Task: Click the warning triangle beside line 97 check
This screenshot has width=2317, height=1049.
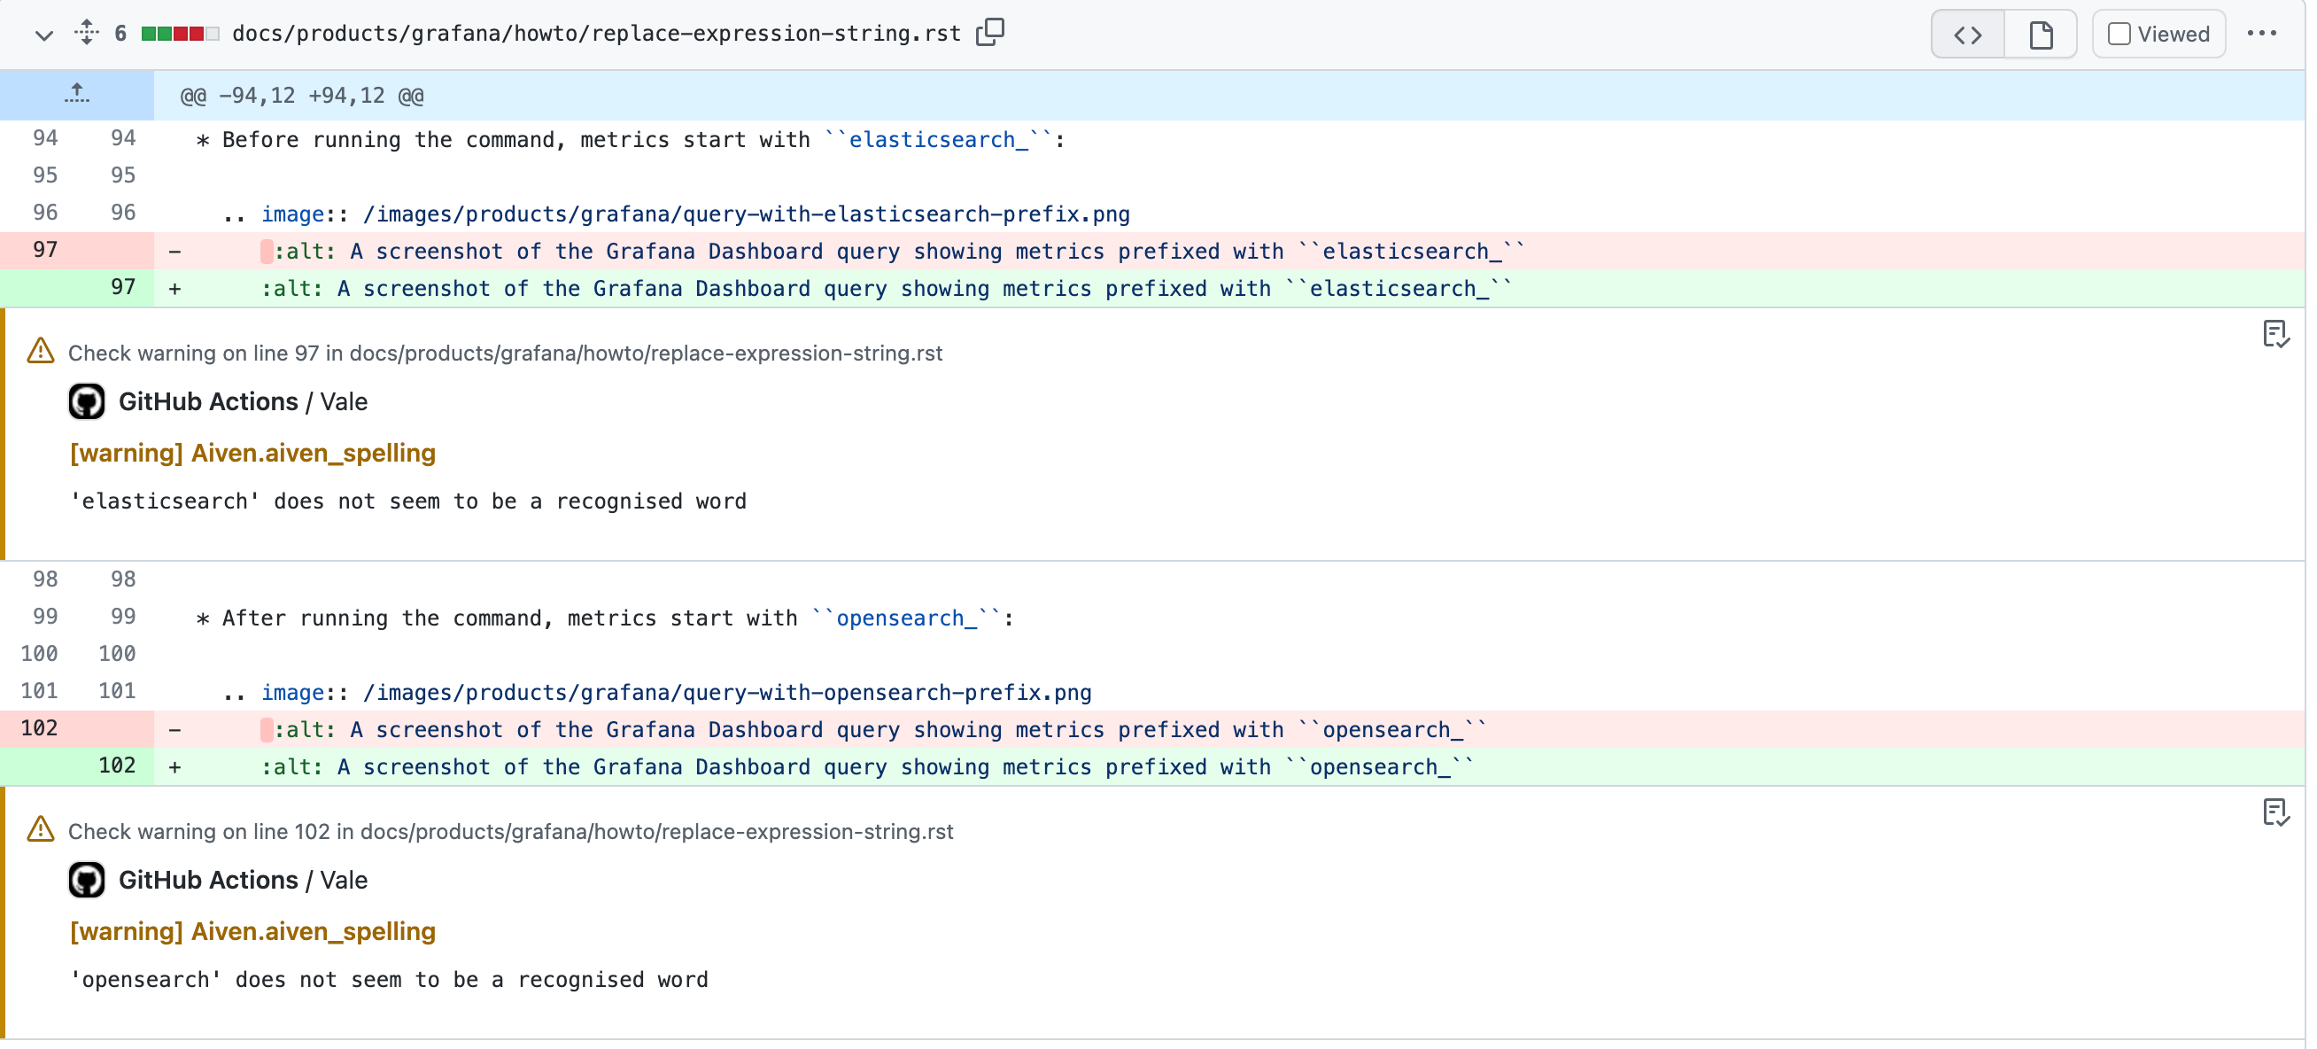Action: point(40,352)
